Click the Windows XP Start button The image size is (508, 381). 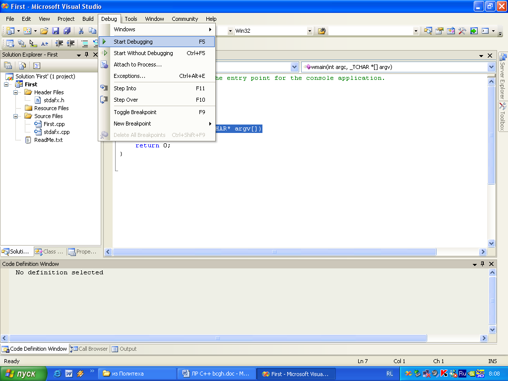(23, 374)
